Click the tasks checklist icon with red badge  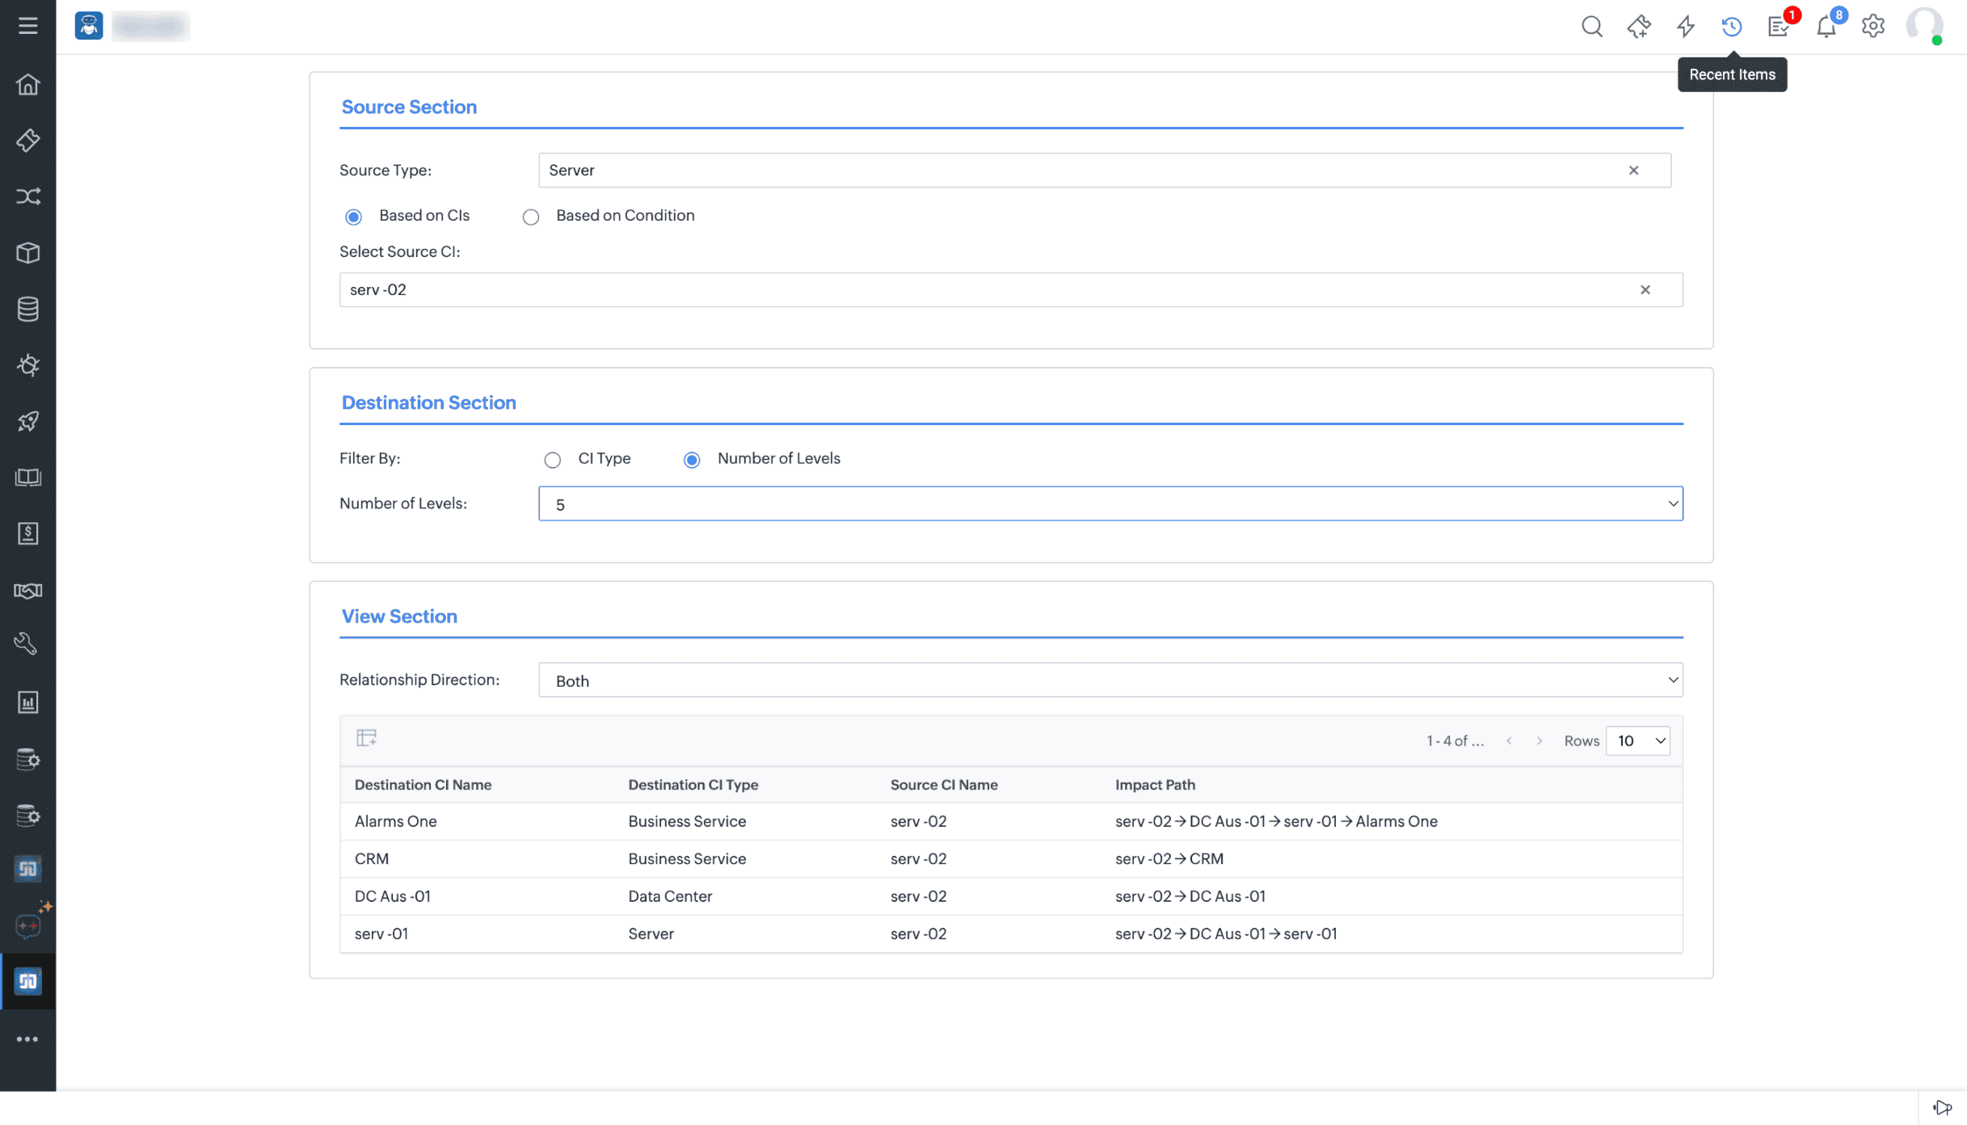click(1778, 27)
